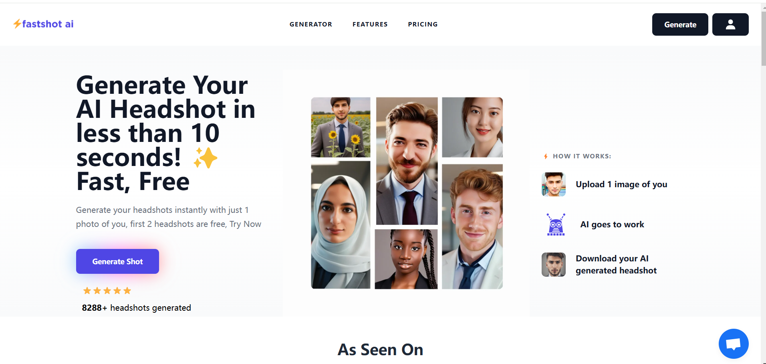The image size is (766, 364).
Task: Click the sparkle emoji in the headline
Action: [x=205, y=158]
